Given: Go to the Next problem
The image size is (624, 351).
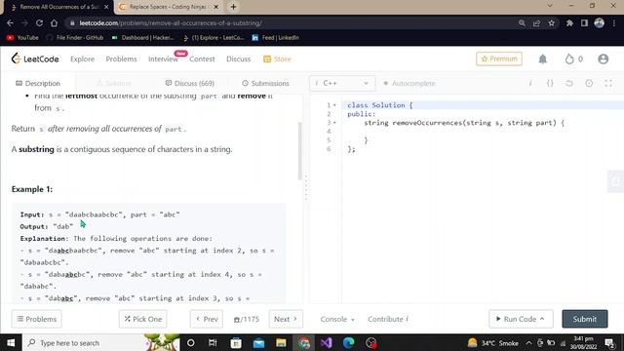Looking at the screenshot, I should pos(286,319).
